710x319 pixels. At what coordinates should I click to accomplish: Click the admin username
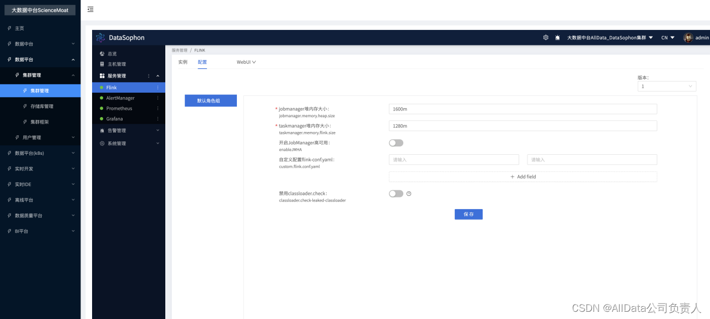(702, 38)
